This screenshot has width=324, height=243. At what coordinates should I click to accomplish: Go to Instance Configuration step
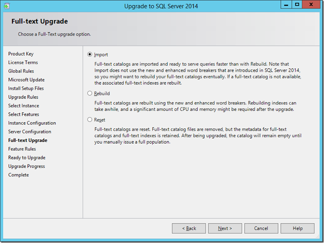[32, 123]
